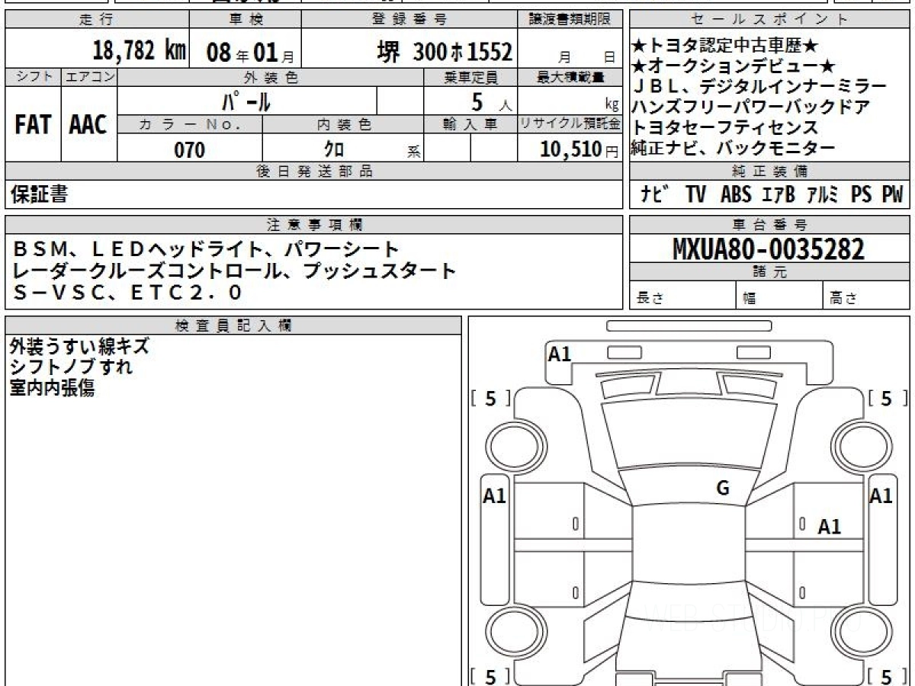The height and width of the screenshot is (686, 915).
Task: Click inspector note 室内内張傷
Action: pyautogui.click(x=52, y=388)
